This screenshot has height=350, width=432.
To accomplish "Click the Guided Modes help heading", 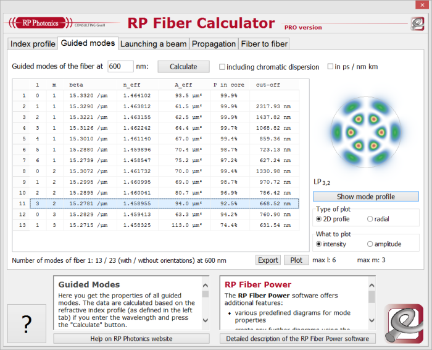I will (x=89, y=284).
